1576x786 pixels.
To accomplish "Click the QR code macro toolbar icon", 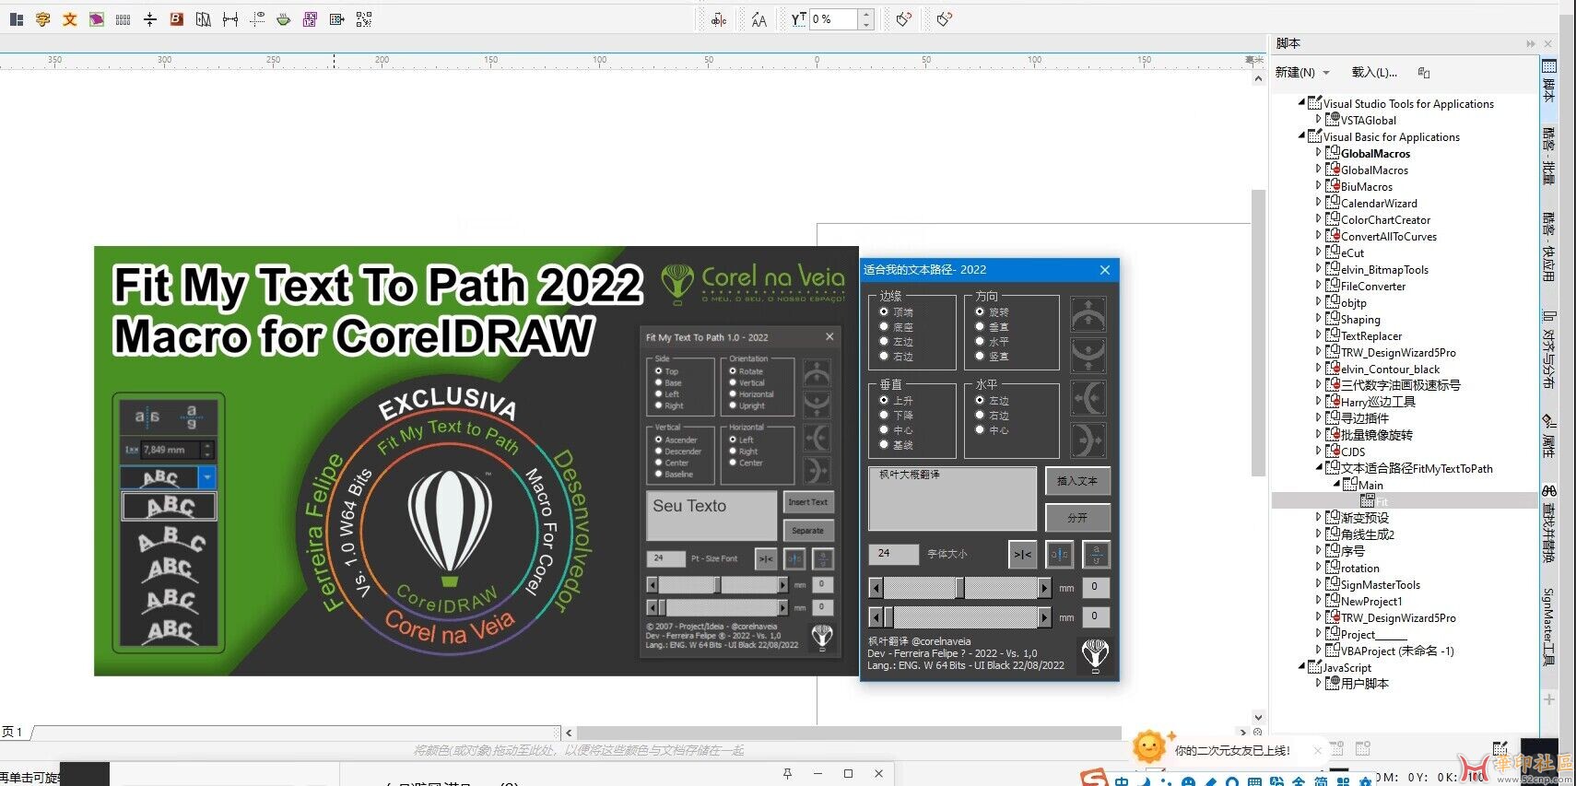I will coord(364,19).
